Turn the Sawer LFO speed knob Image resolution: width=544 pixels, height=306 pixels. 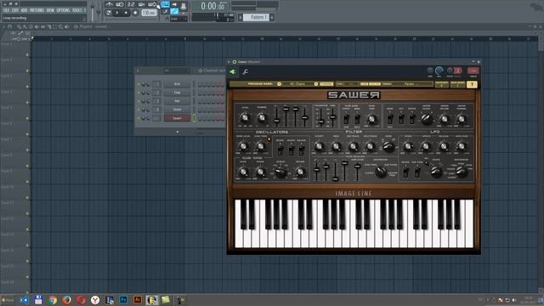pyautogui.click(x=408, y=146)
